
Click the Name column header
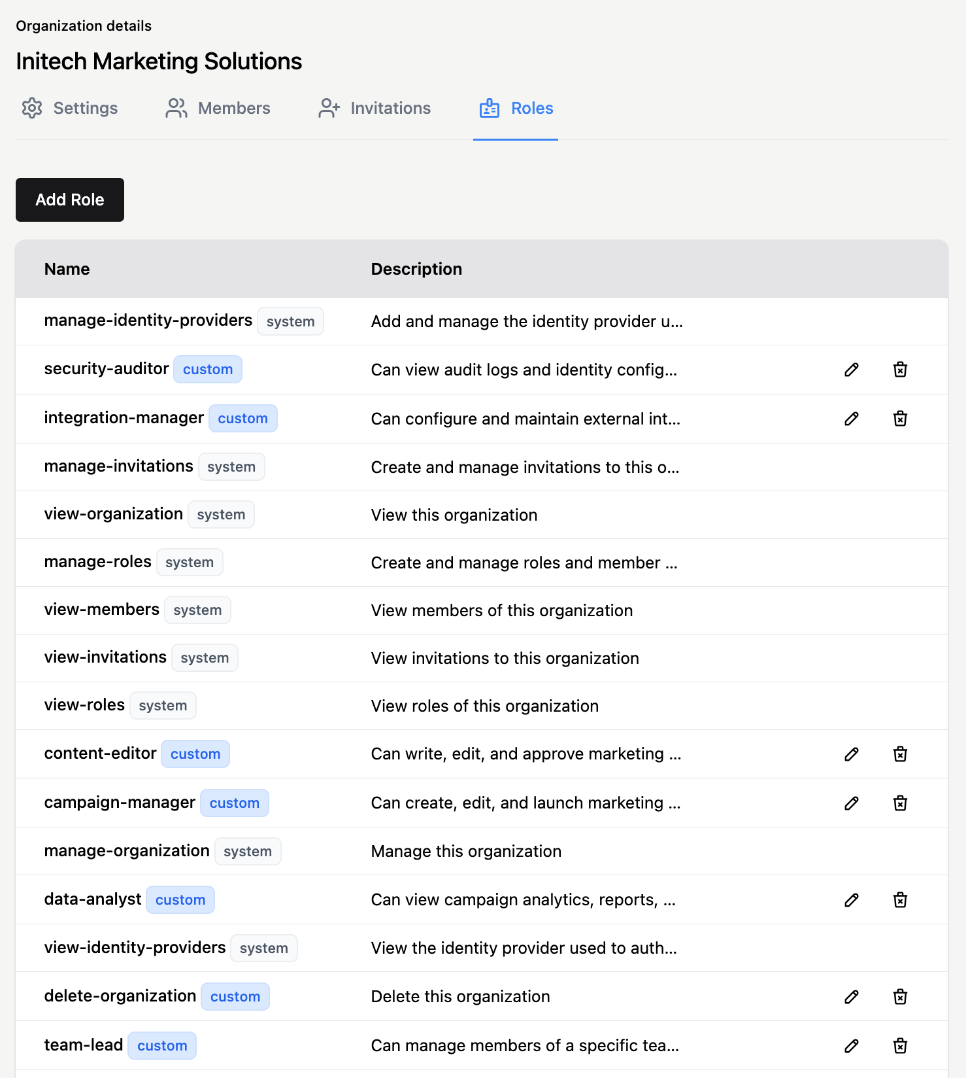[67, 269]
